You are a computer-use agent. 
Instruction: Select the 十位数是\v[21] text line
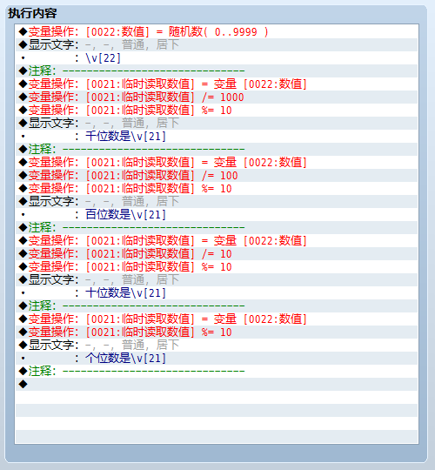point(217,292)
